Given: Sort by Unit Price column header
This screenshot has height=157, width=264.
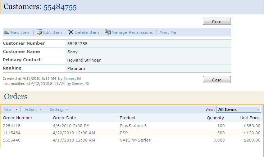Looking at the screenshot, I should [x=250, y=118].
